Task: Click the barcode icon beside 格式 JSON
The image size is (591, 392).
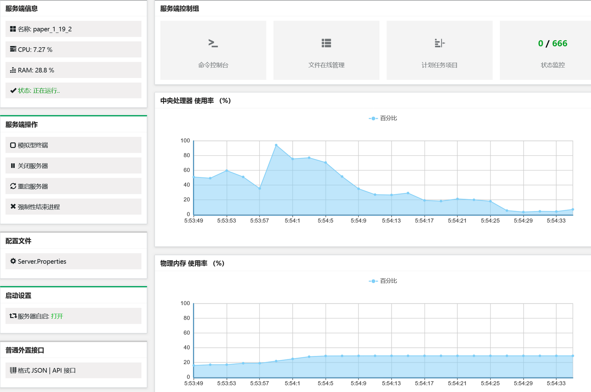Action: coord(13,370)
